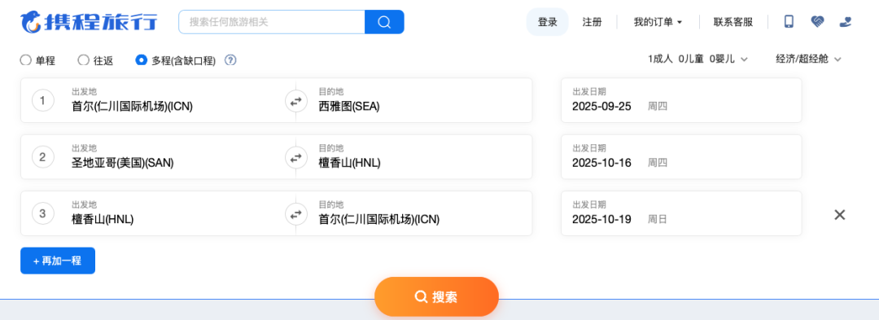The height and width of the screenshot is (320, 879).
Task: Click the Ctrip dolphin logo
Action: (x=90, y=21)
